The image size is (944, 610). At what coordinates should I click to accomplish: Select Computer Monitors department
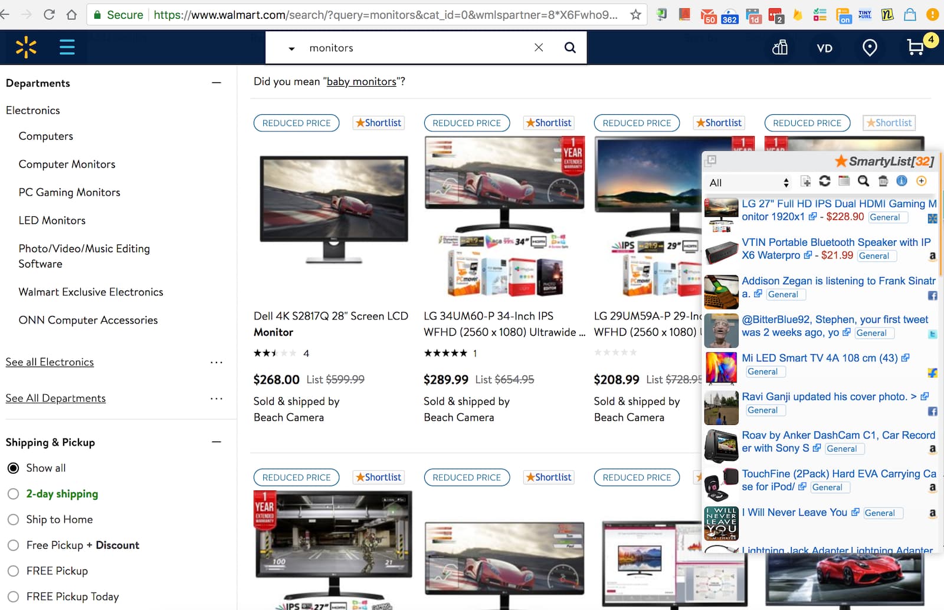[67, 164]
